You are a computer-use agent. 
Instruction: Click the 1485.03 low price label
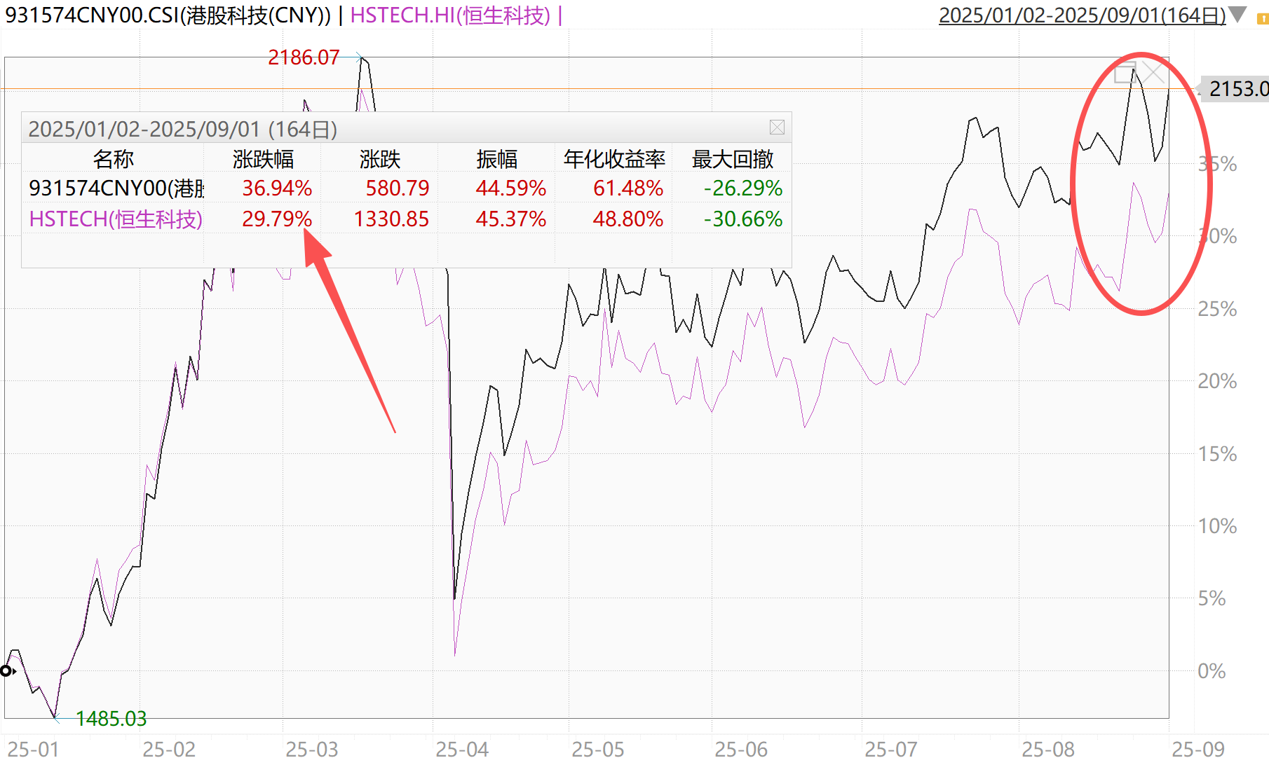(111, 719)
